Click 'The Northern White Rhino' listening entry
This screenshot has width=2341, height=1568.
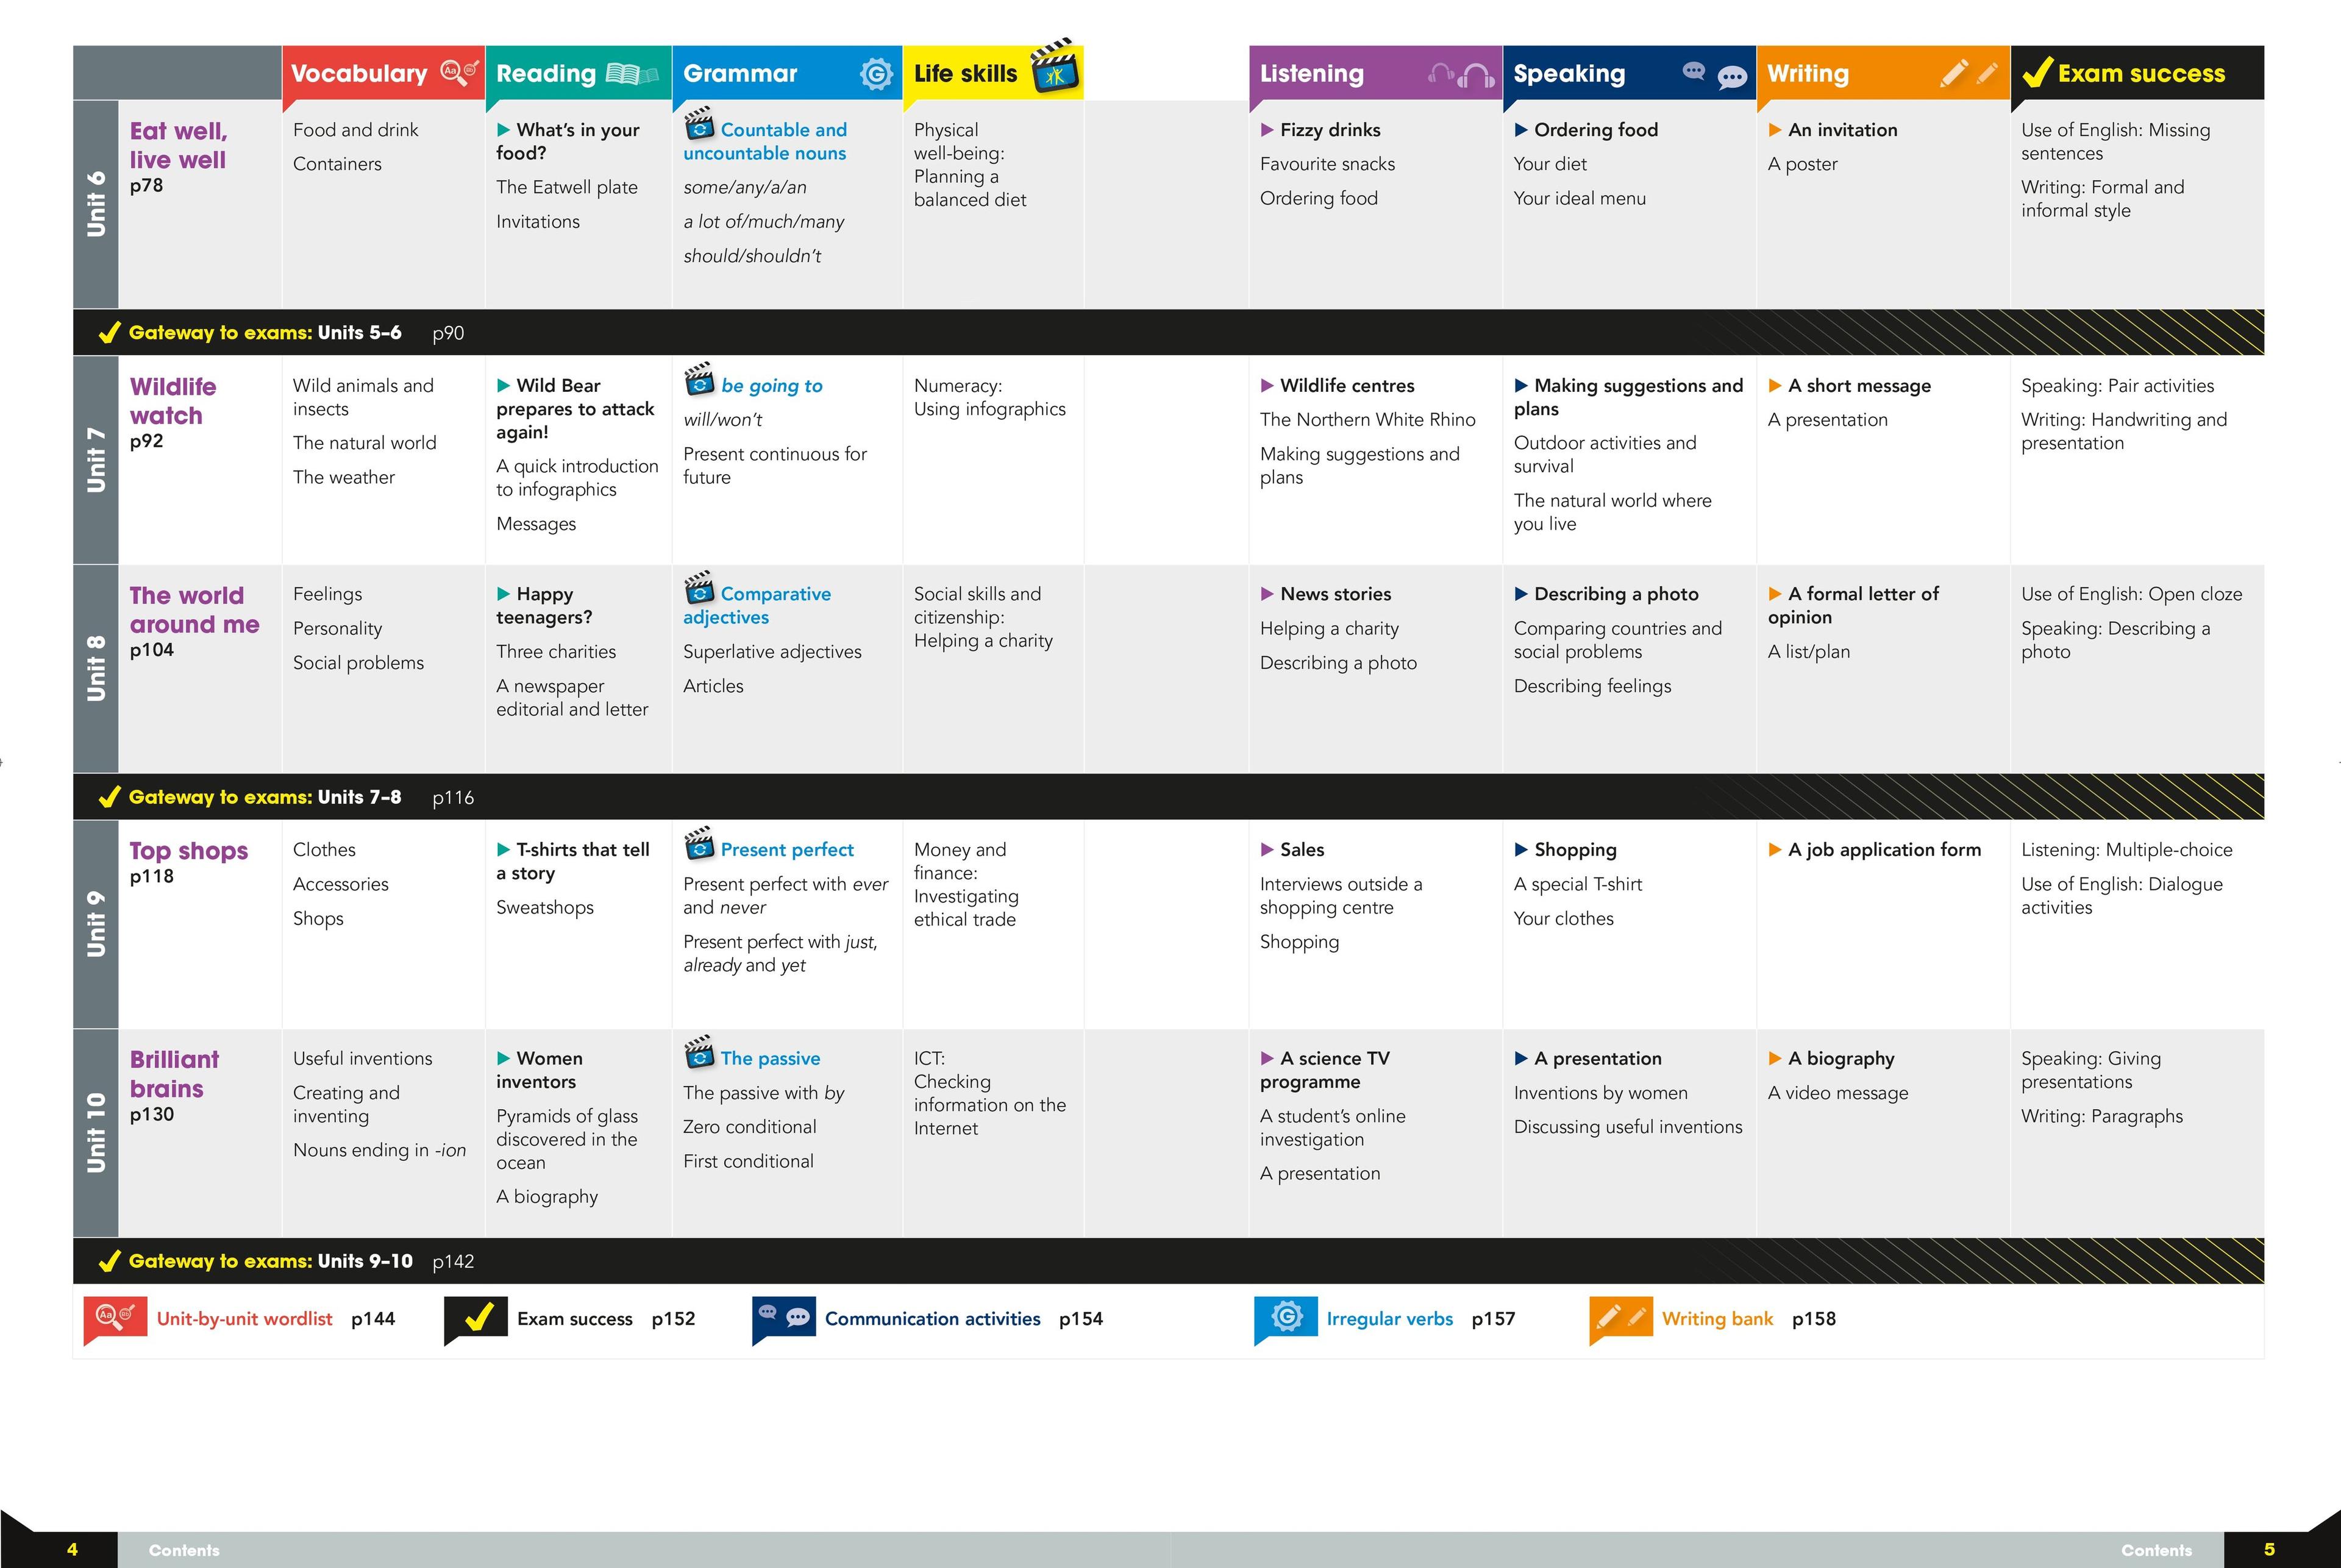[x=1367, y=420]
